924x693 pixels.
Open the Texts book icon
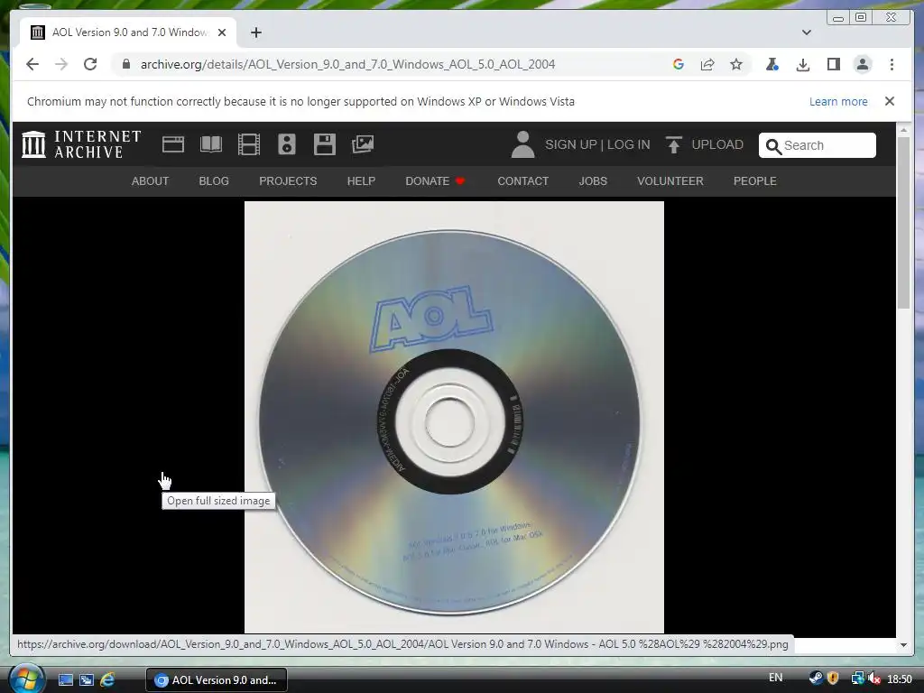pyautogui.click(x=211, y=144)
